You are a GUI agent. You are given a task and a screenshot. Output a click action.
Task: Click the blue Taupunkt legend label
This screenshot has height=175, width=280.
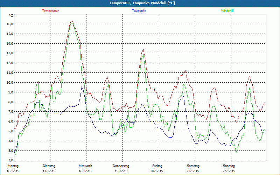point(139,11)
